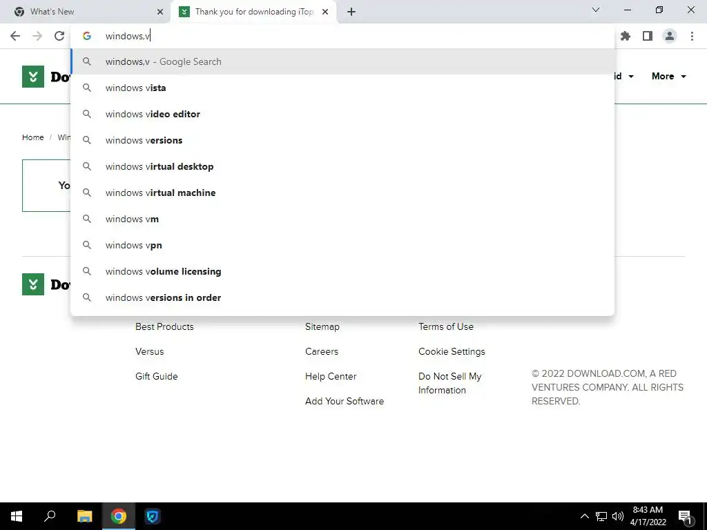
Task: Select 'windows volume licensing' suggestion
Action: [x=342, y=271]
